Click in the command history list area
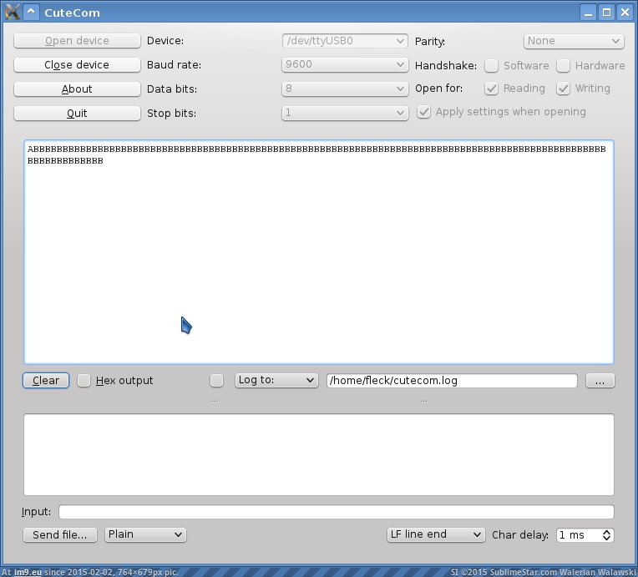Image resolution: width=638 pixels, height=577 pixels. point(319,454)
